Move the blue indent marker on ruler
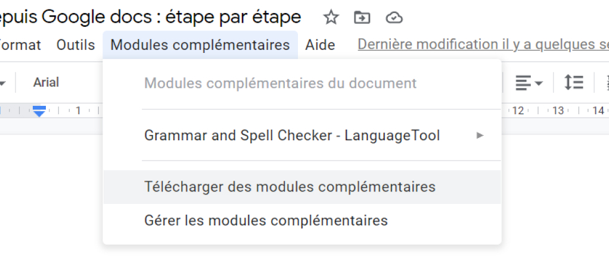 39,111
